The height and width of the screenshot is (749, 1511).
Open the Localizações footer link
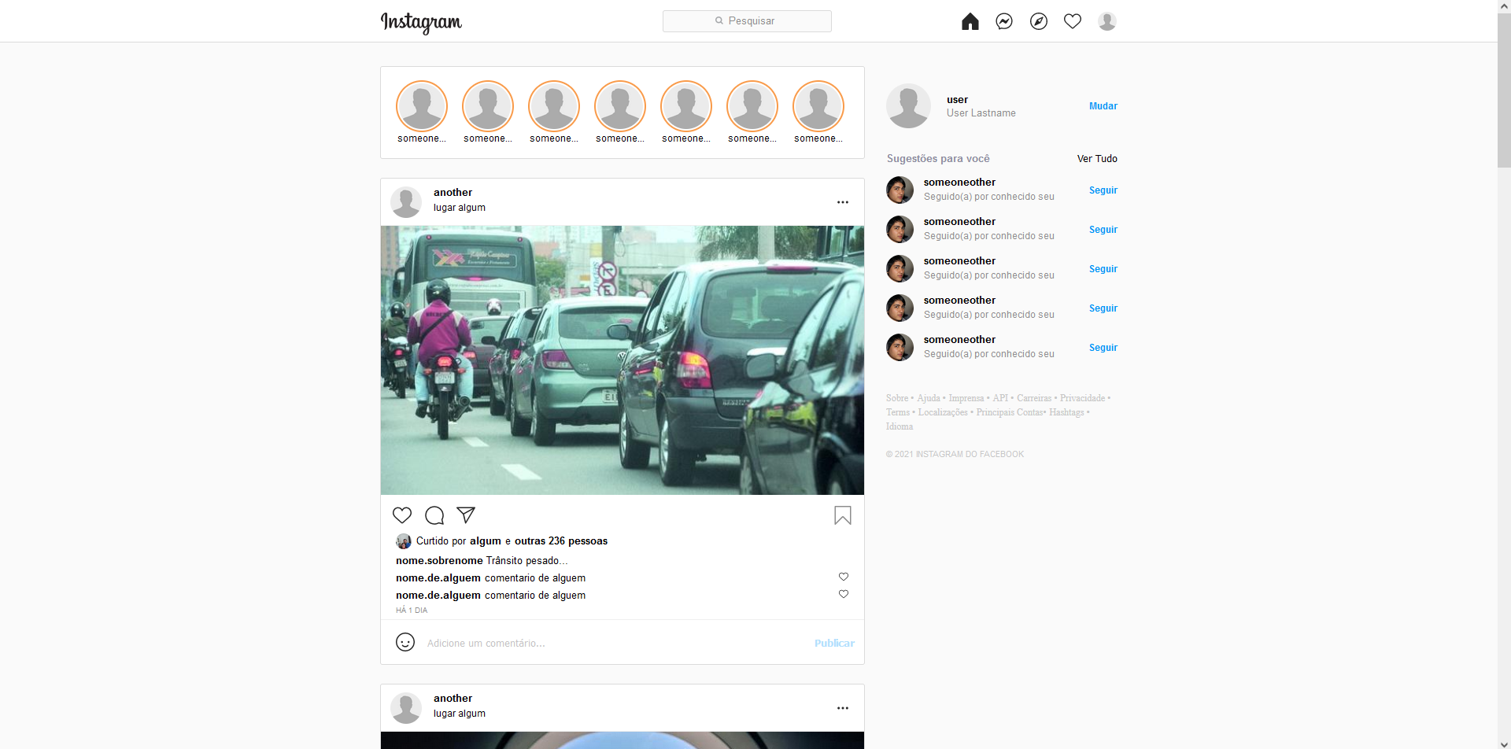943,412
